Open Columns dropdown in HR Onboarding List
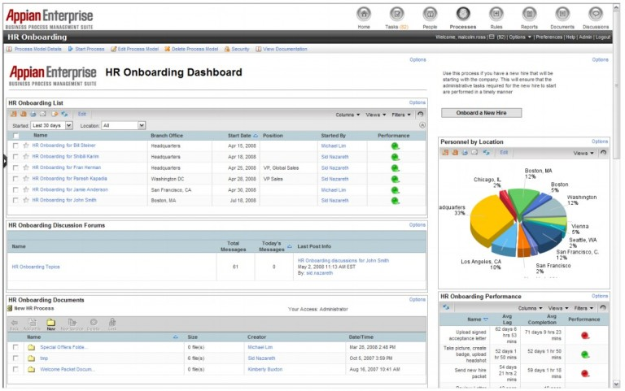Viewport: 625px width, 391px height. coord(347,115)
